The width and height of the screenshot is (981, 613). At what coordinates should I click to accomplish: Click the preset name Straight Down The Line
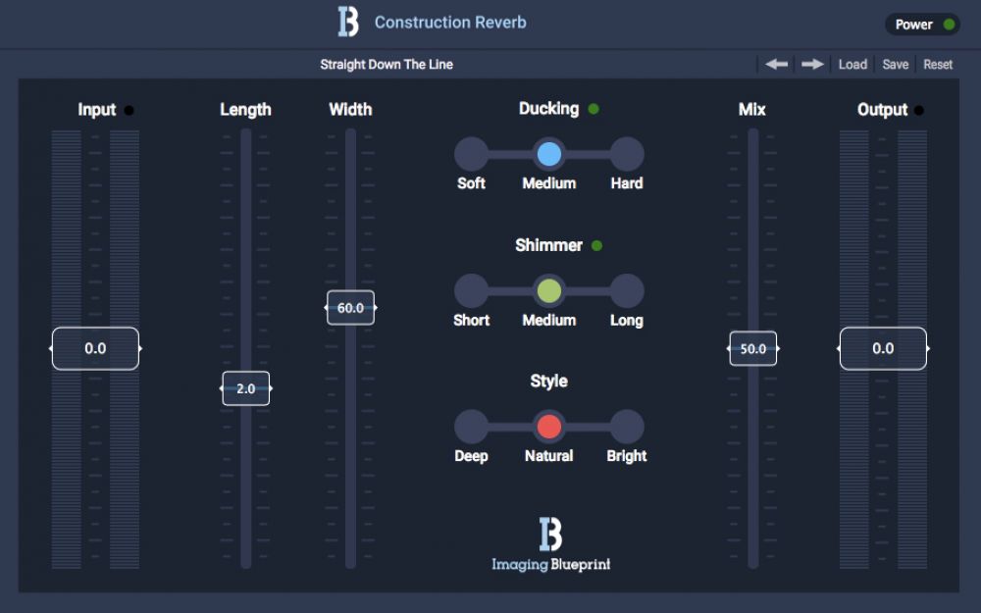(x=387, y=65)
